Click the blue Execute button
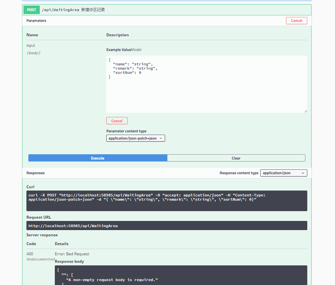This screenshot has width=335, height=285. pyautogui.click(x=98, y=158)
